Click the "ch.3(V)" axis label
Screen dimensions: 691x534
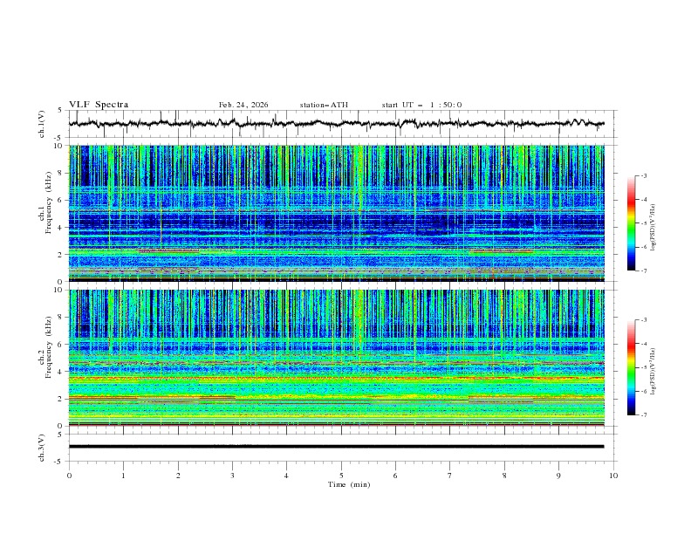pos(42,448)
